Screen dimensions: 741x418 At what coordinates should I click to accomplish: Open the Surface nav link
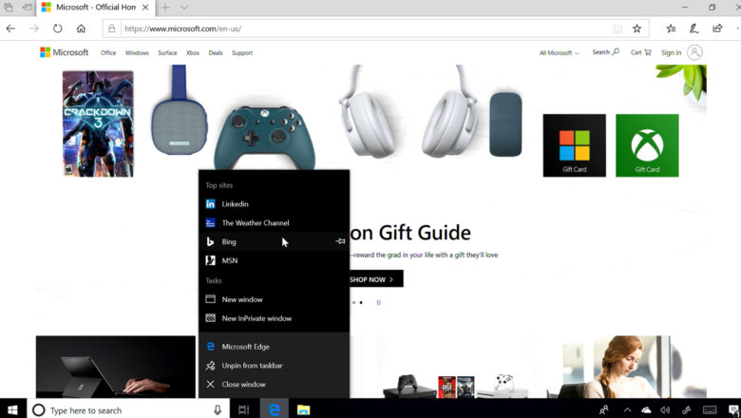[x=167, y=53]
